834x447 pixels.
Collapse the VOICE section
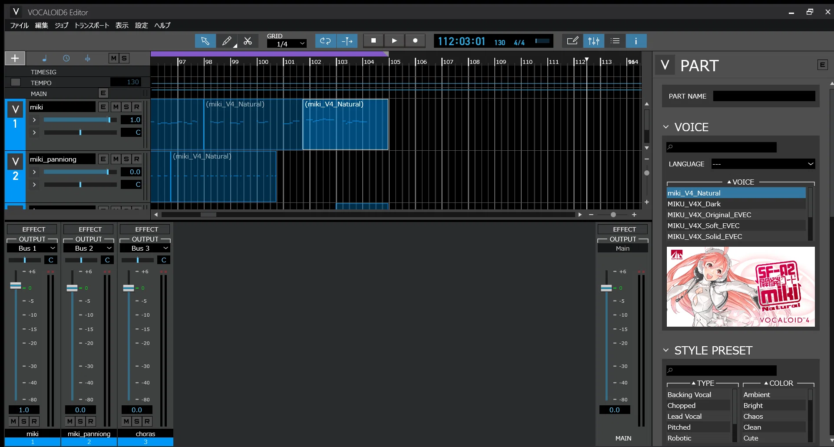click(666, 127)
